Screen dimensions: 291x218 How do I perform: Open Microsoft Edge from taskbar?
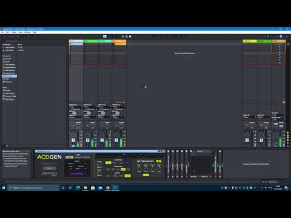[x=78, y=188]
